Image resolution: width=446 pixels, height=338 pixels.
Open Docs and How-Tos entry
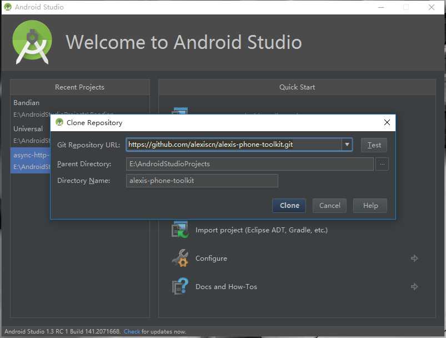coord(226,286)
